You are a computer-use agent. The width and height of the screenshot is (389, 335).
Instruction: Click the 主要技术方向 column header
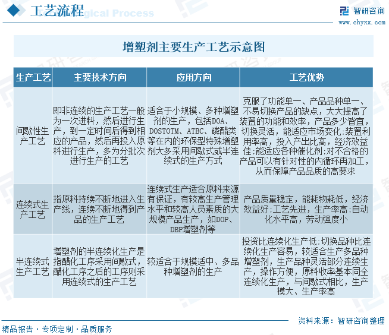(100, 77)
